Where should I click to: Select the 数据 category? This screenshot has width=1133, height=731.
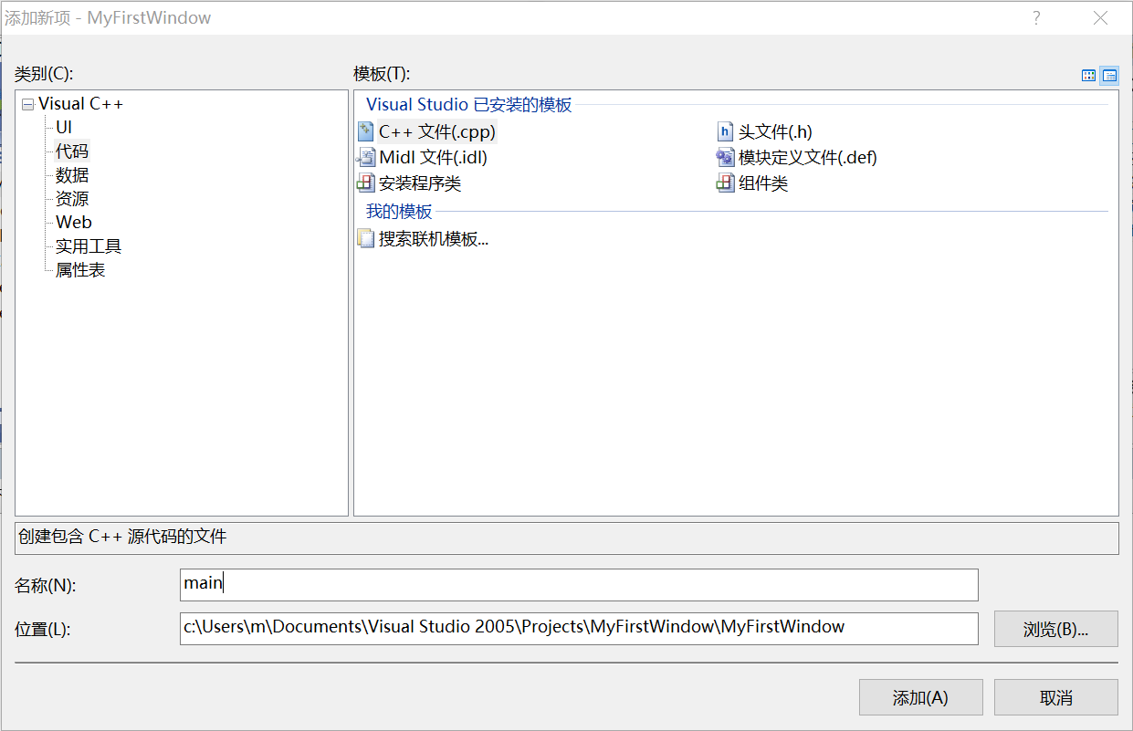(72, 175)
